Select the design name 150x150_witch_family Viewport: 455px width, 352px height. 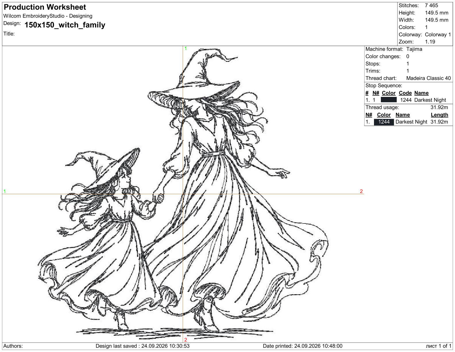pos(65,25)
